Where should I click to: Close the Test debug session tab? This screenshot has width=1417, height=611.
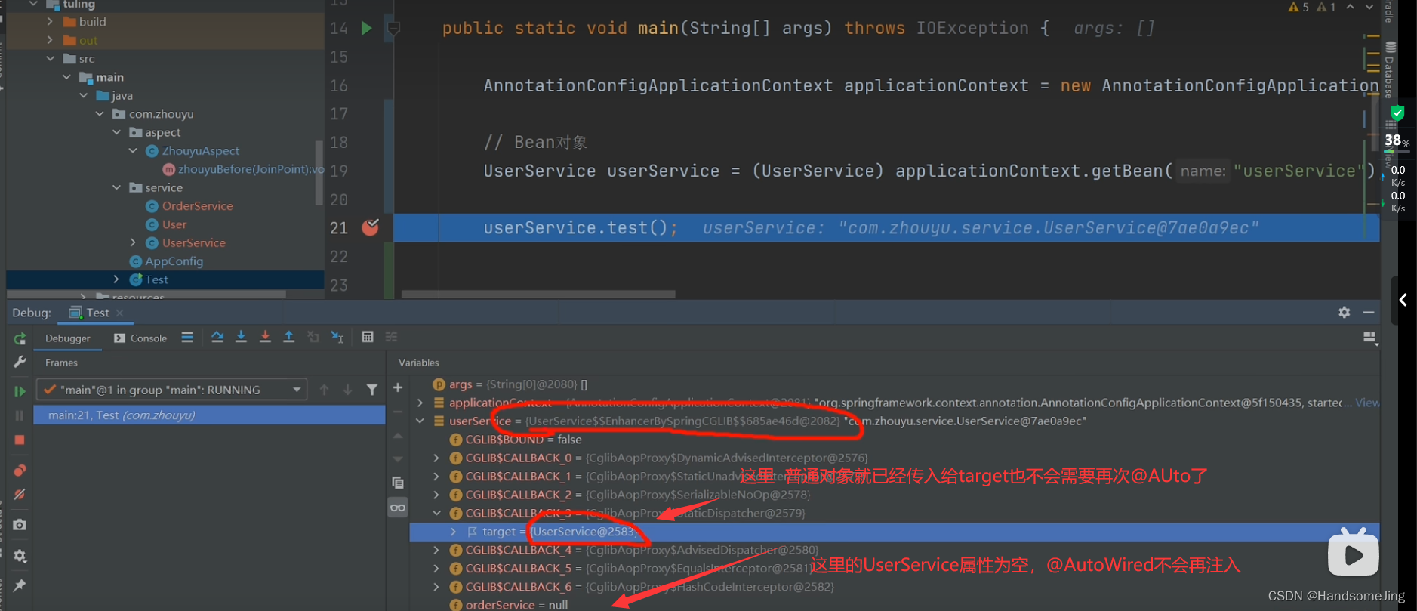click(x=120, y=313)
